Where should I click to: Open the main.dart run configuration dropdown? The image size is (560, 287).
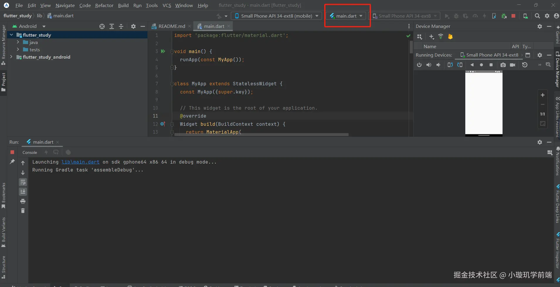pyautogui.click(x=346, y=16)
